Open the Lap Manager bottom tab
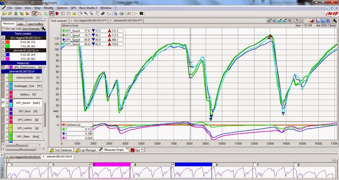Viewport: 339px width, 180px height. point(86,150)
